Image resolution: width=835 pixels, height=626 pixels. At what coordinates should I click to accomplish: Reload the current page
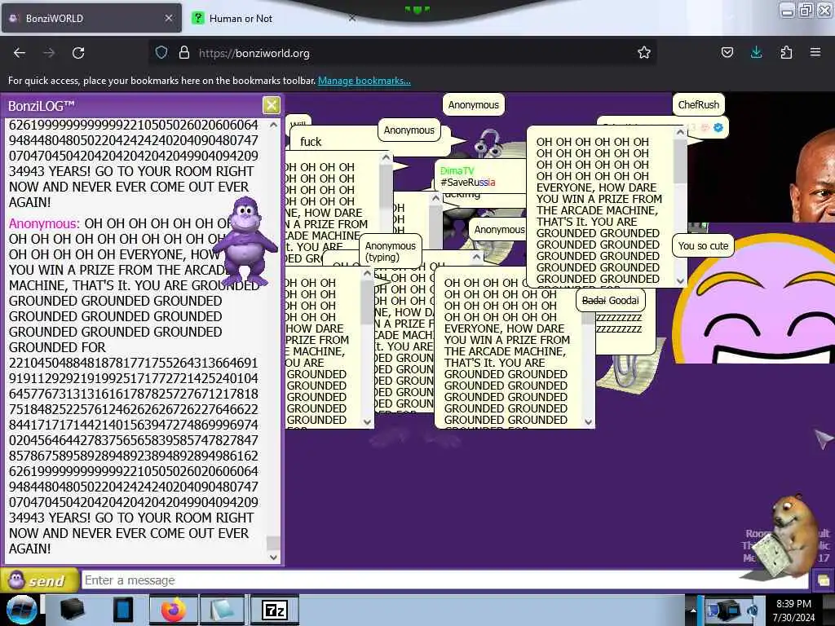78,53
